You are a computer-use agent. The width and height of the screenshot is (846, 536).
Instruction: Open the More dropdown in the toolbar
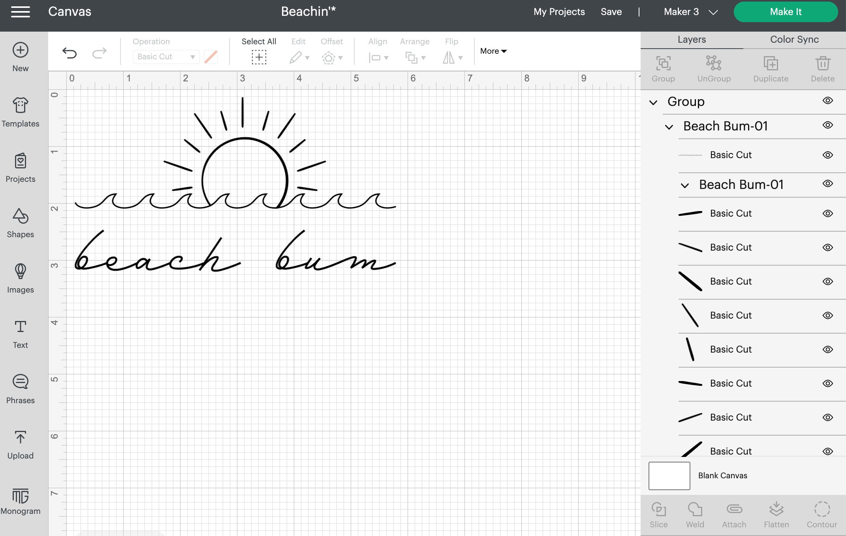pos(493,51)
